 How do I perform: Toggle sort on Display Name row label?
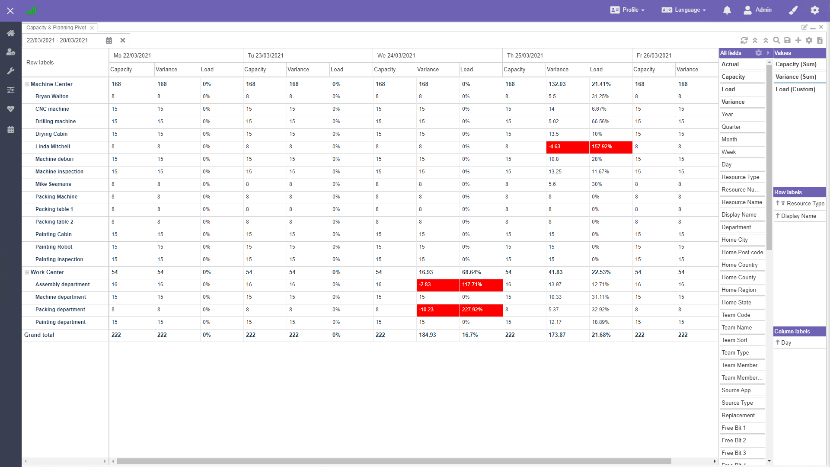778,216
